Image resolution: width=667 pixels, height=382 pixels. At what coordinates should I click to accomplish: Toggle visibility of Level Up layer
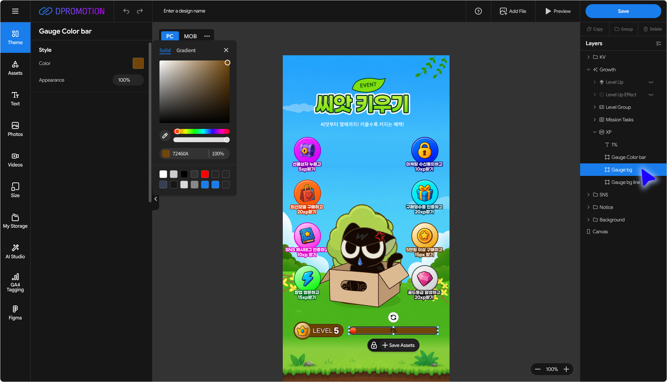point(651,82)
